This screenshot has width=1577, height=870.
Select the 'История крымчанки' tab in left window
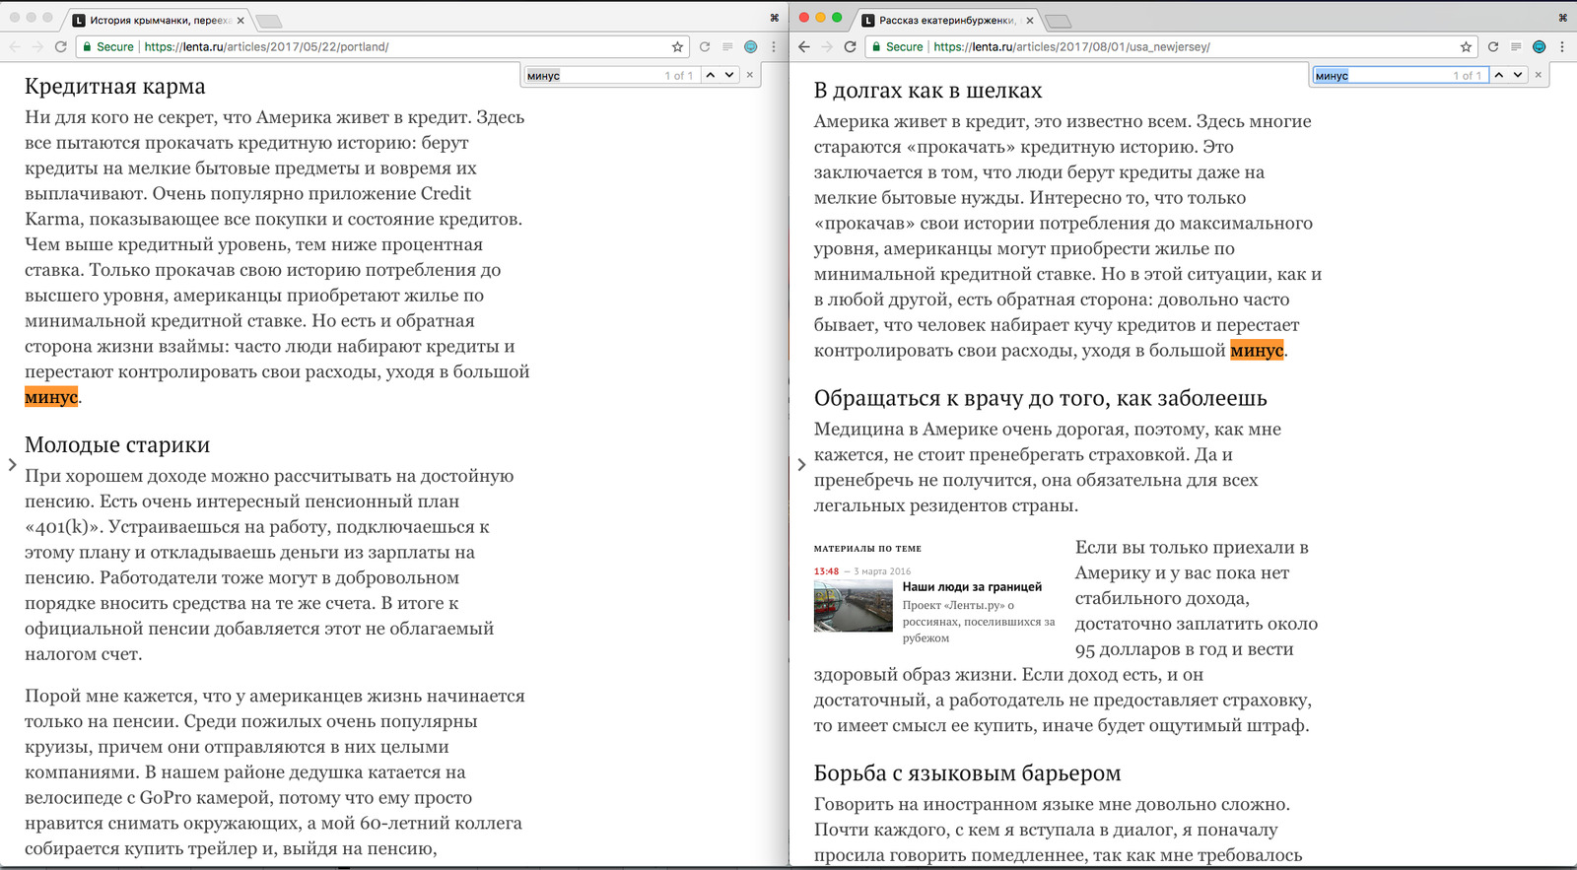click(x=158, y=20)
